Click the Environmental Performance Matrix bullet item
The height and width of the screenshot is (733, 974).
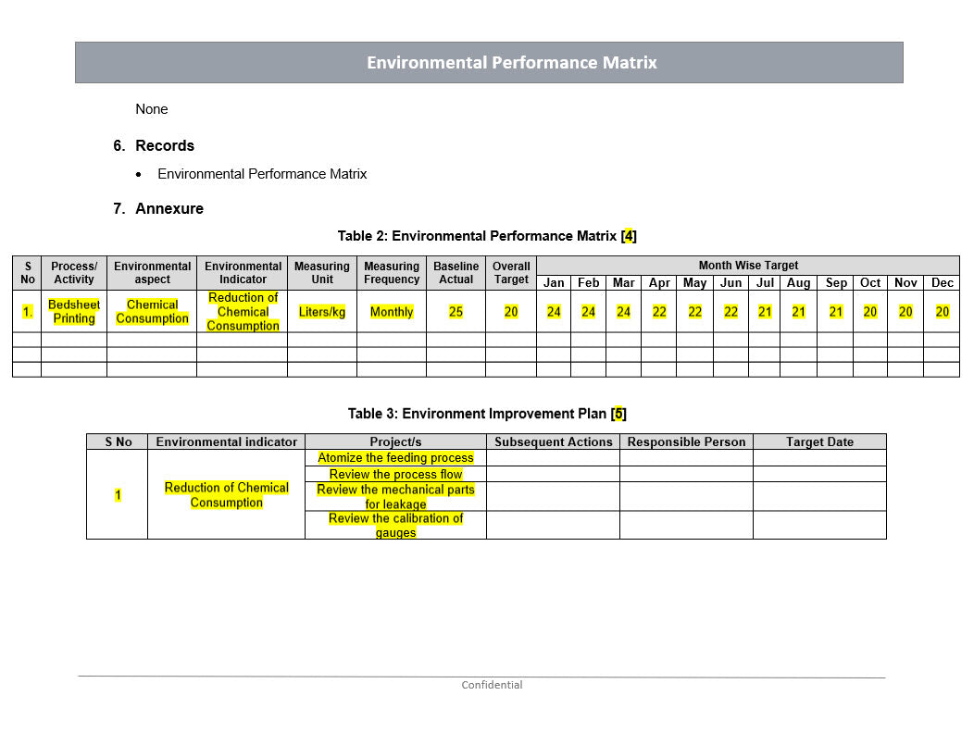262,174
